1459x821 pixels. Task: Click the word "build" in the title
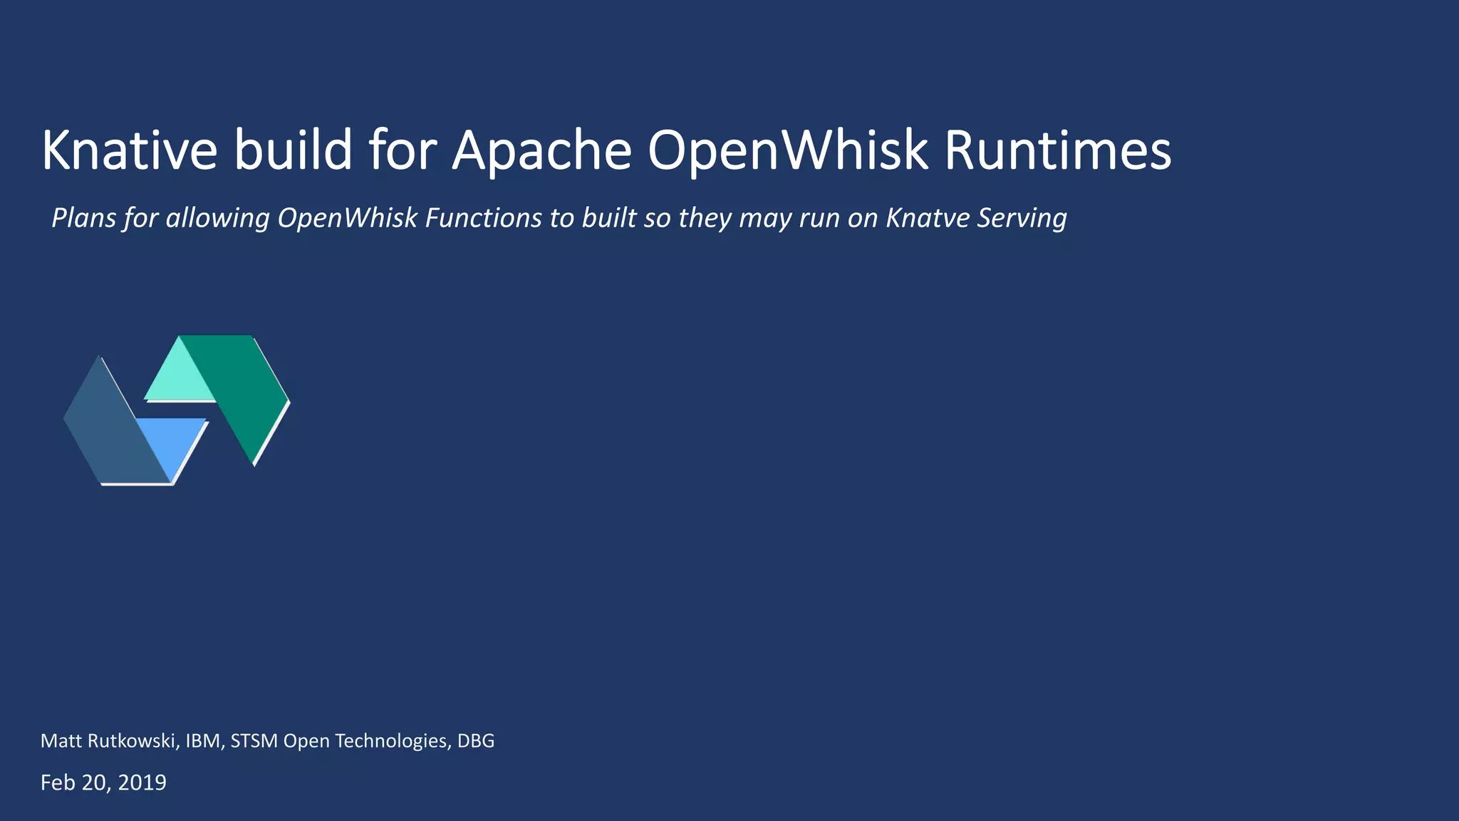(293, 150)
